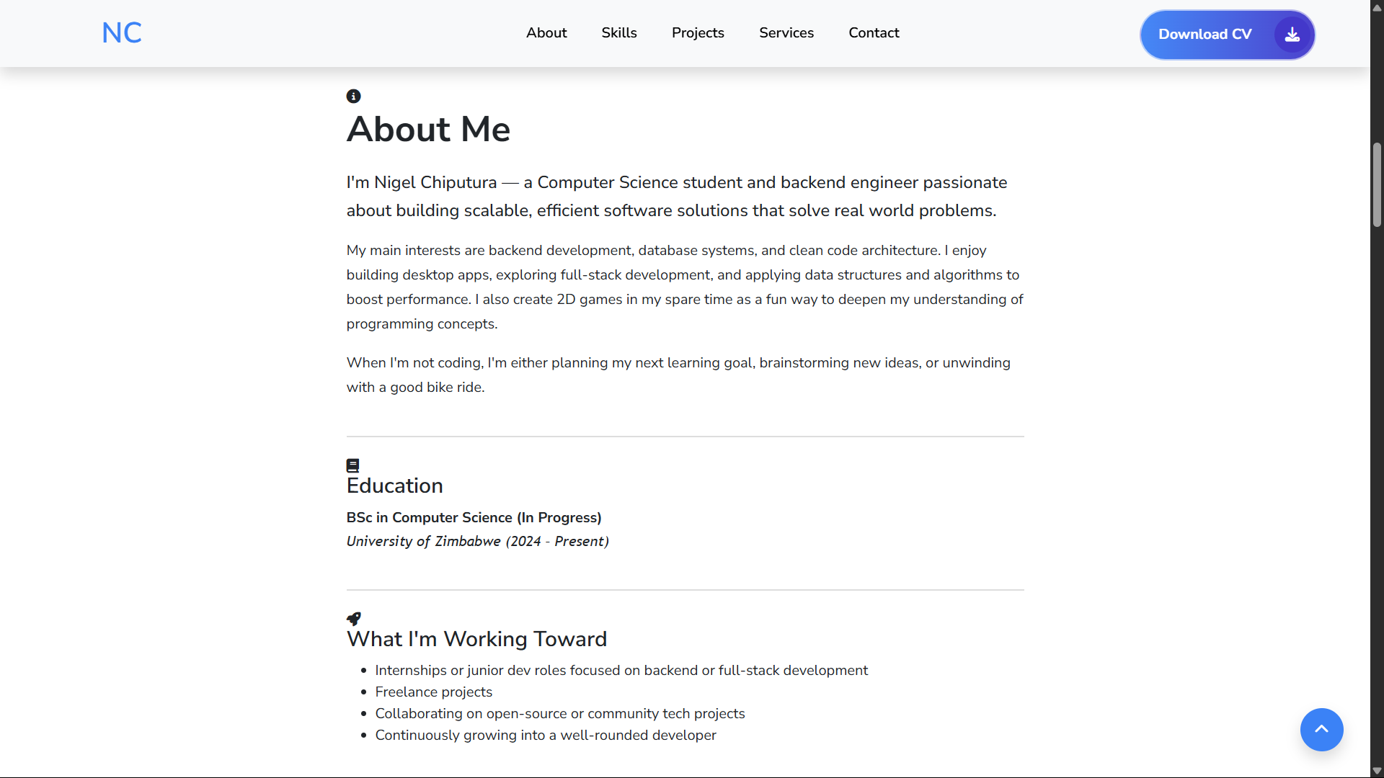Image resolution: width=1384 pixels, height=778 pixels.
Task: Click the NC logo in header
Action: tap(122, 33)
